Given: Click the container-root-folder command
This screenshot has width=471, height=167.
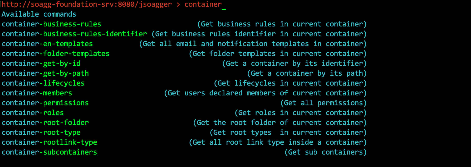Looking at the screenshot, I should click(x=45, y=123).
